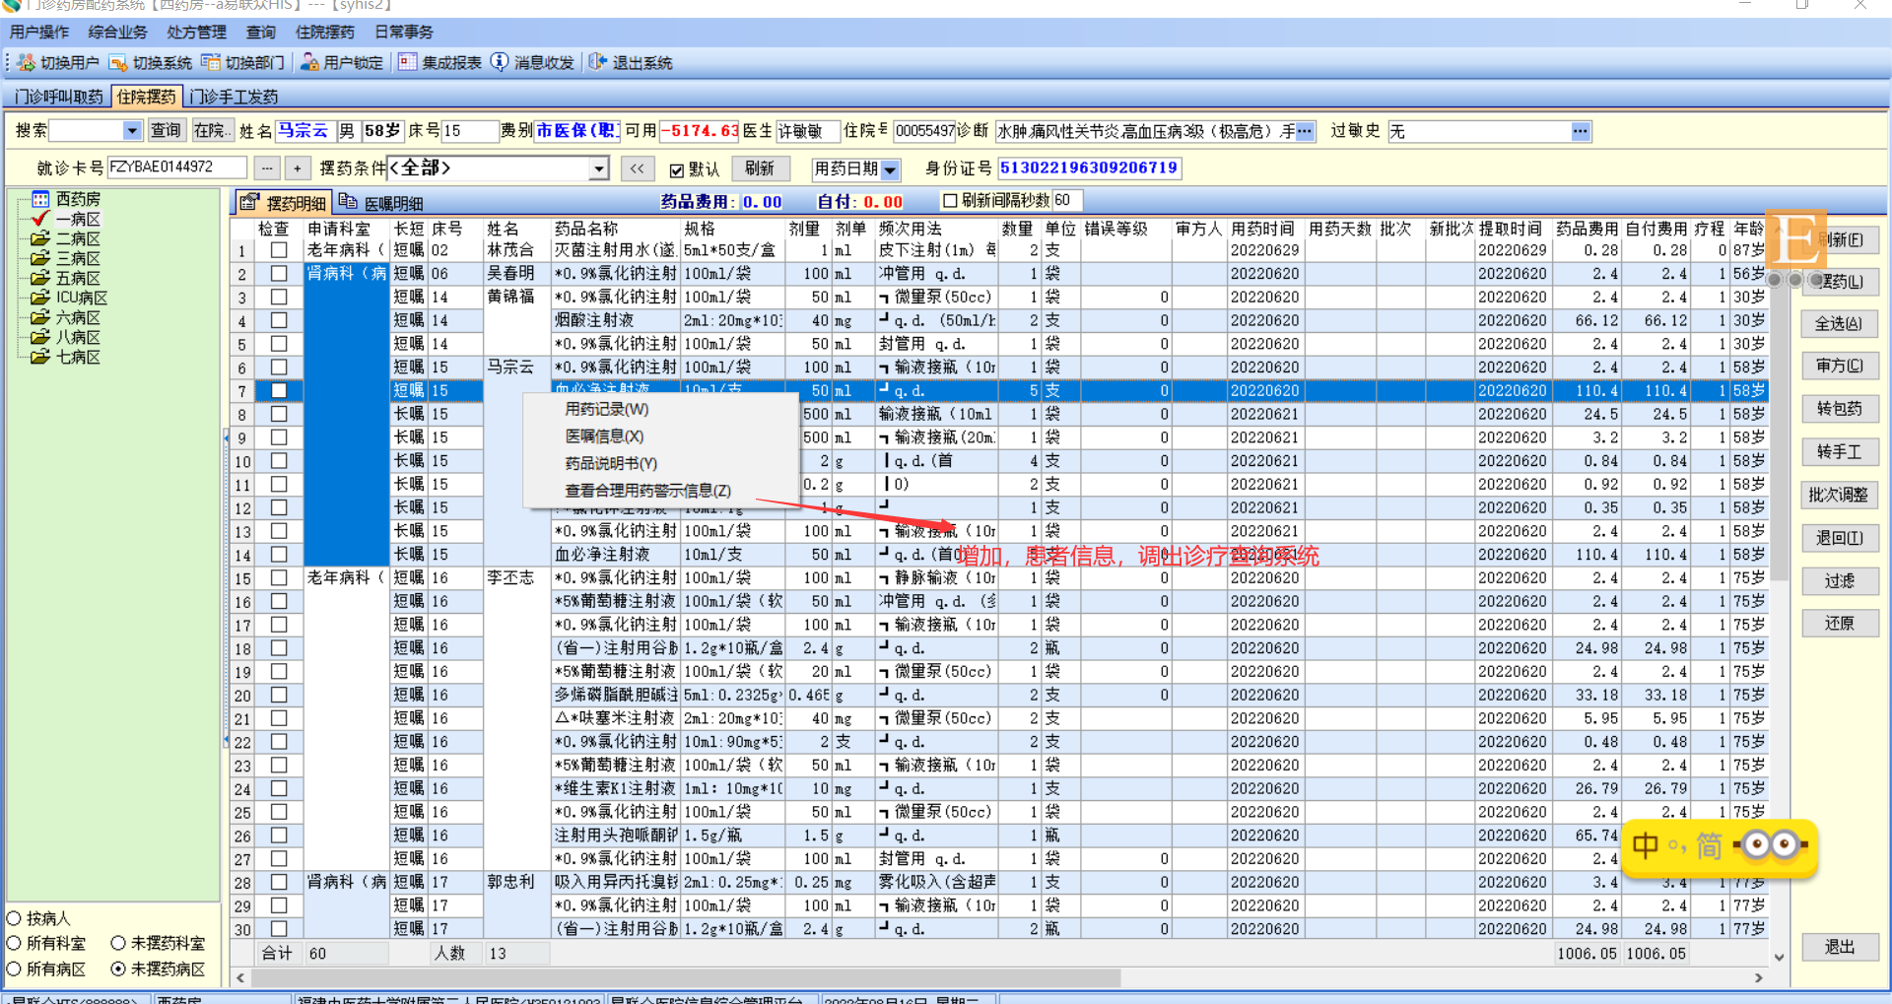Image resolution: width=1892 pixels, height=1004 pixels.
Task: Select the 所有病区 radio button
Action: point(15,969)
